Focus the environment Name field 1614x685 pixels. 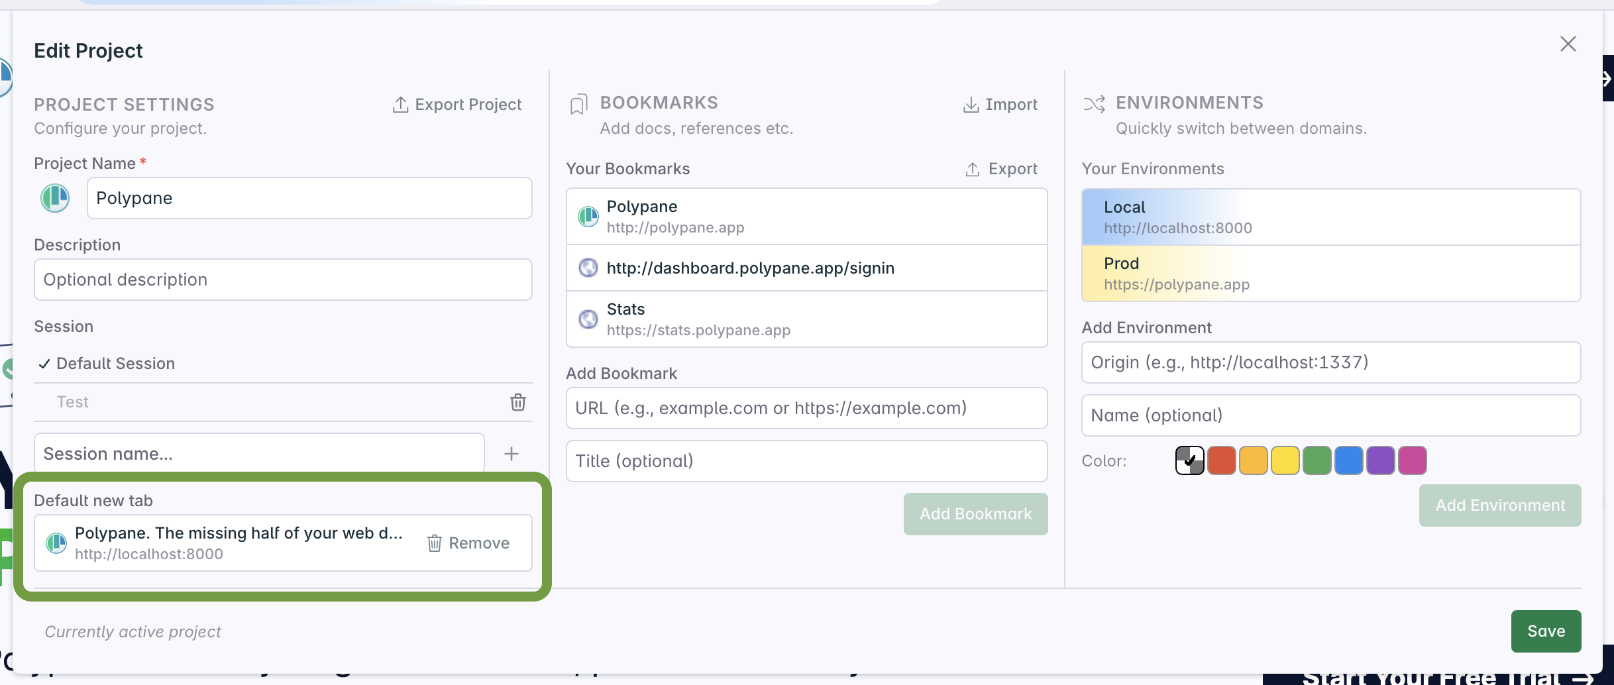1331,415
